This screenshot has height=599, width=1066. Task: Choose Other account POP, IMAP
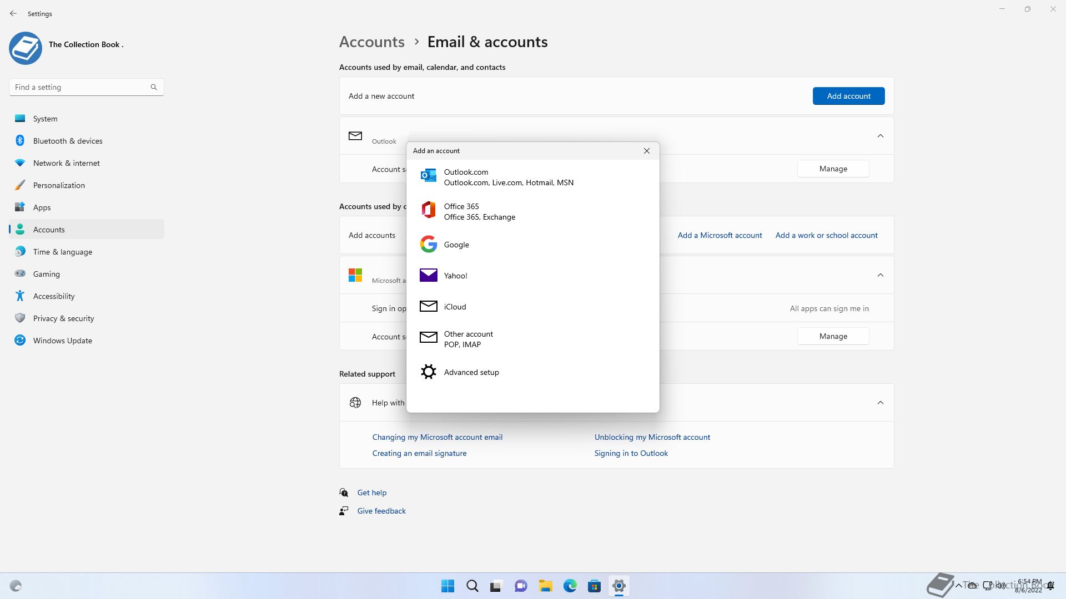tap(533, 339)
